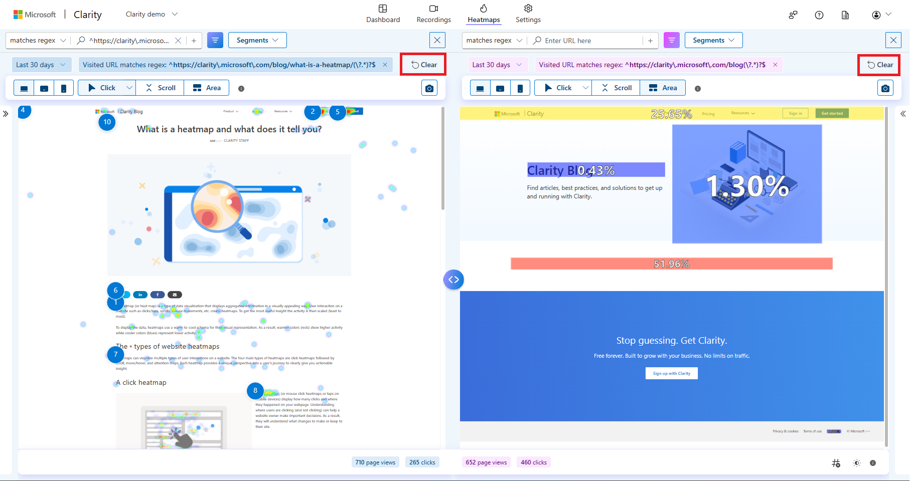Switch right panel to Scroll heatmap

click(616, 88)
